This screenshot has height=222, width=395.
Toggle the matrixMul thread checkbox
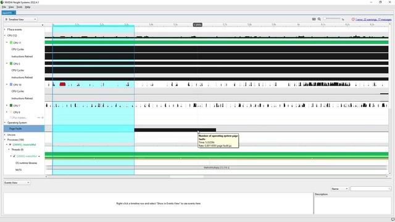14,156
